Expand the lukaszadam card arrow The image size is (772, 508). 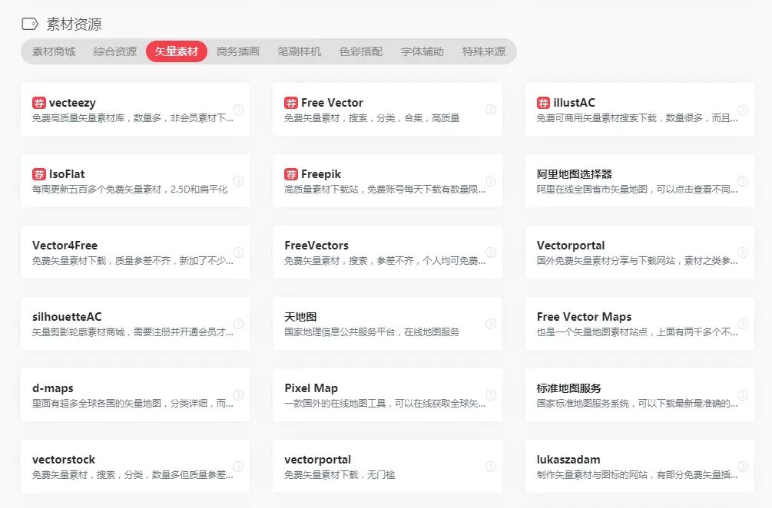coord(742,466)
